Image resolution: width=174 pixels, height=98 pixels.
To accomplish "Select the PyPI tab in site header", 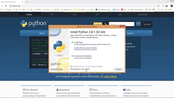I will click(x=97, y=14).
